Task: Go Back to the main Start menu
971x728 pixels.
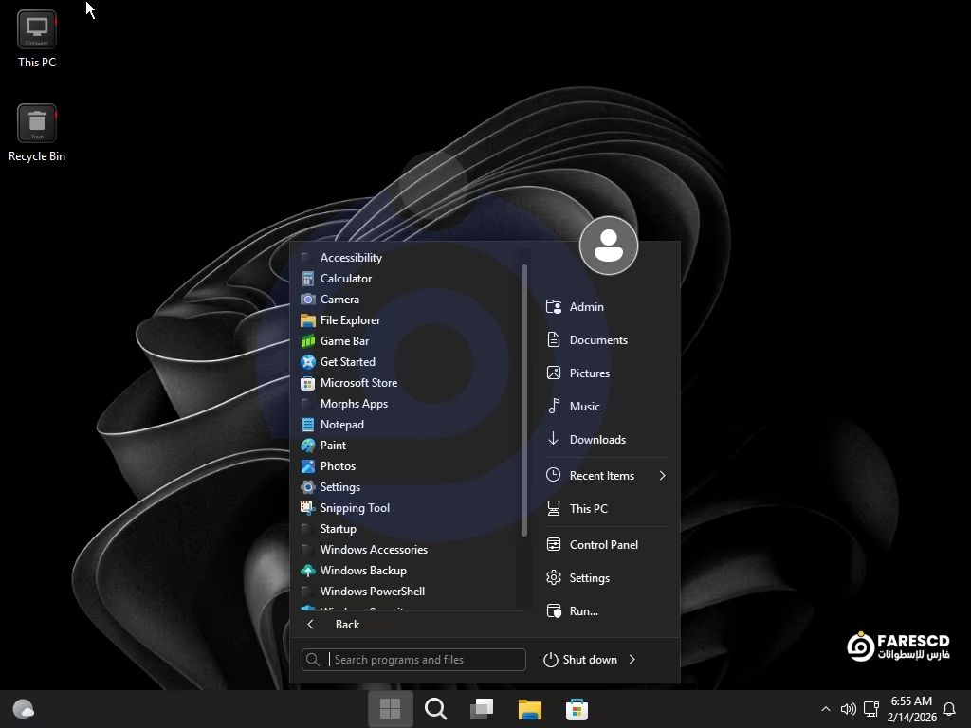Action: tap(346, 625)
